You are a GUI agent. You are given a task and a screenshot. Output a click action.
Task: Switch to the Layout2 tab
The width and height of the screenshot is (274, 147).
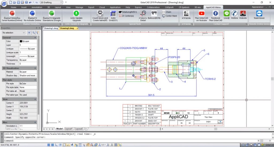point(79,129)
